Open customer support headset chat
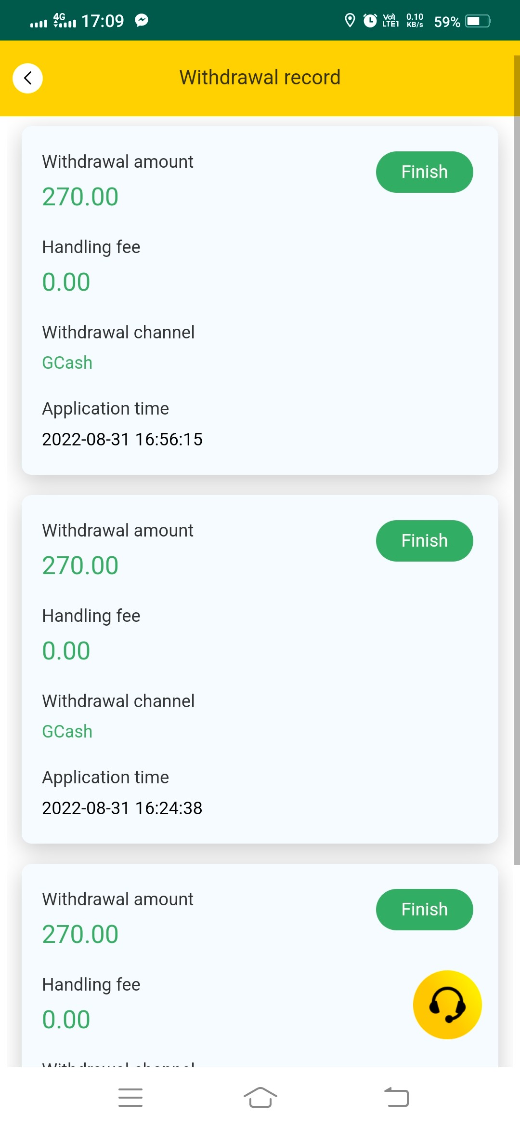 (447, 1005)
